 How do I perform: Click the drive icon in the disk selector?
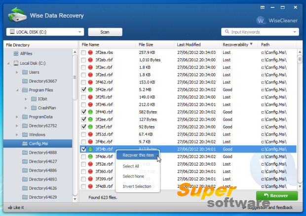point(12,32)
